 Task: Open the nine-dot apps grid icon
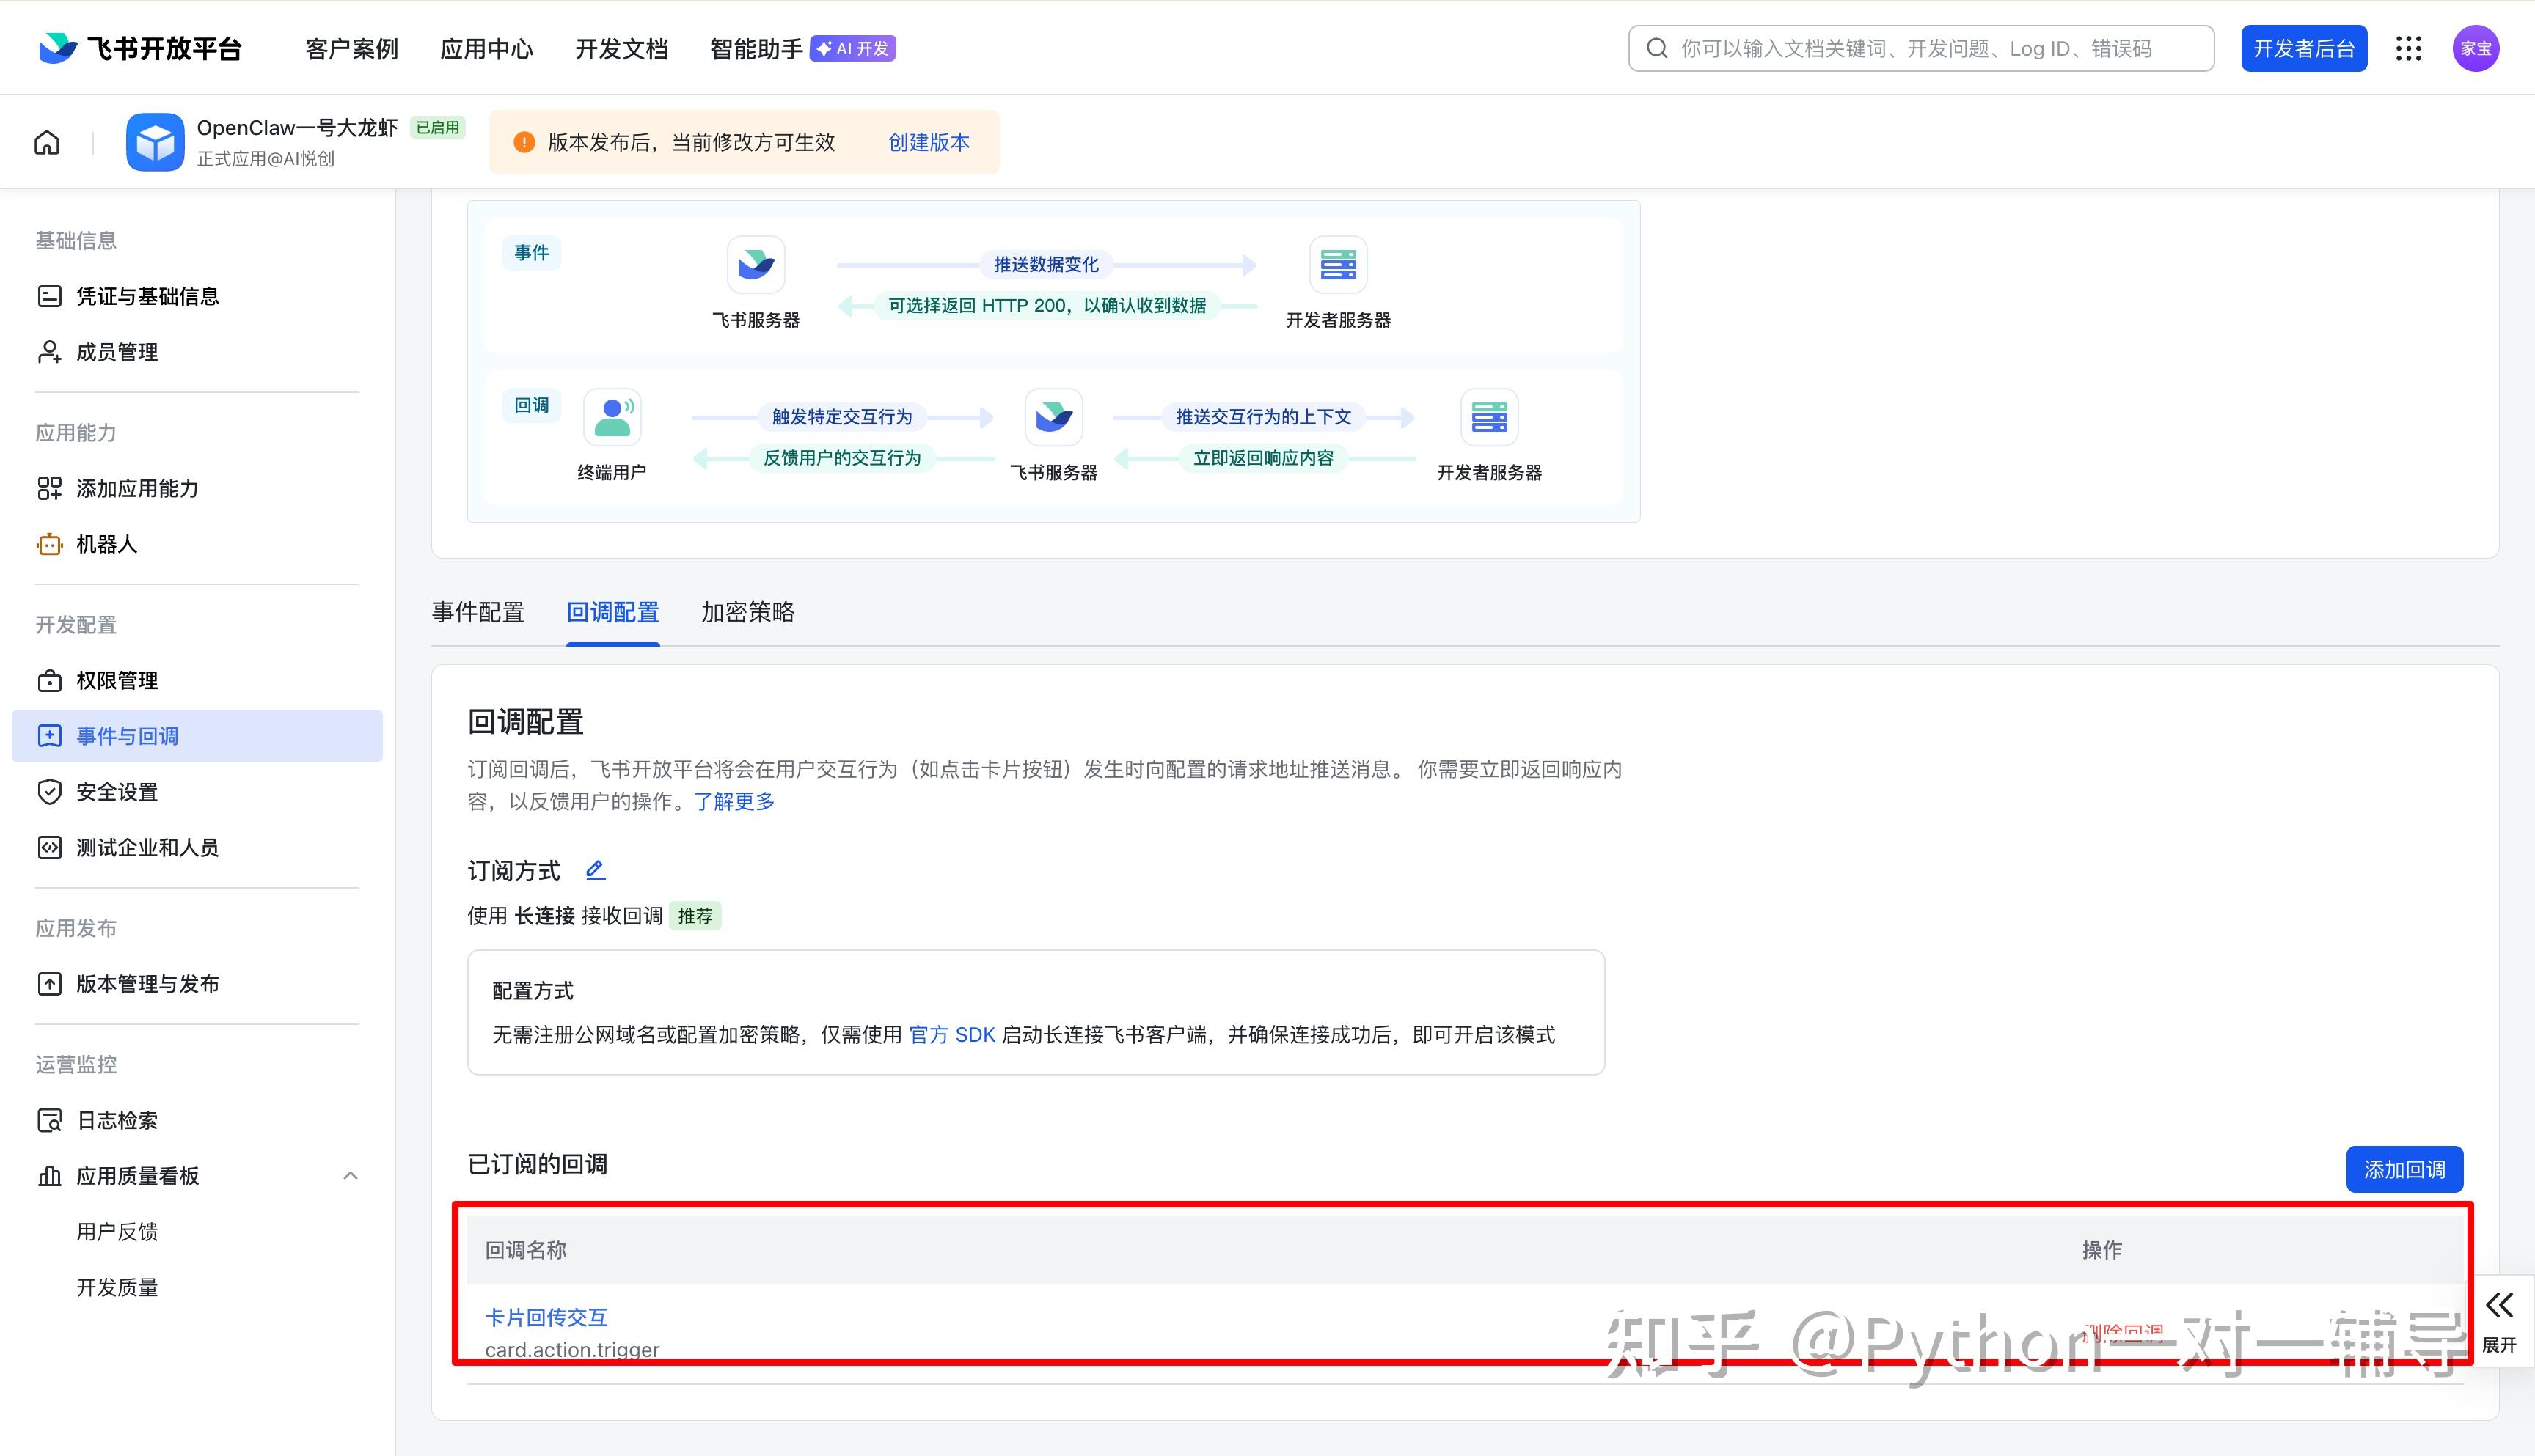coord(2409,48)
